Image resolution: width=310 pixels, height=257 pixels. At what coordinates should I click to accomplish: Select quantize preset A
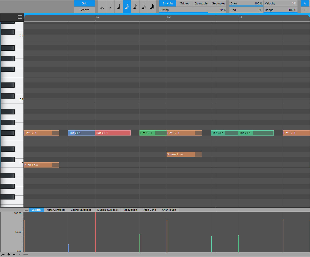click(305, 3)
